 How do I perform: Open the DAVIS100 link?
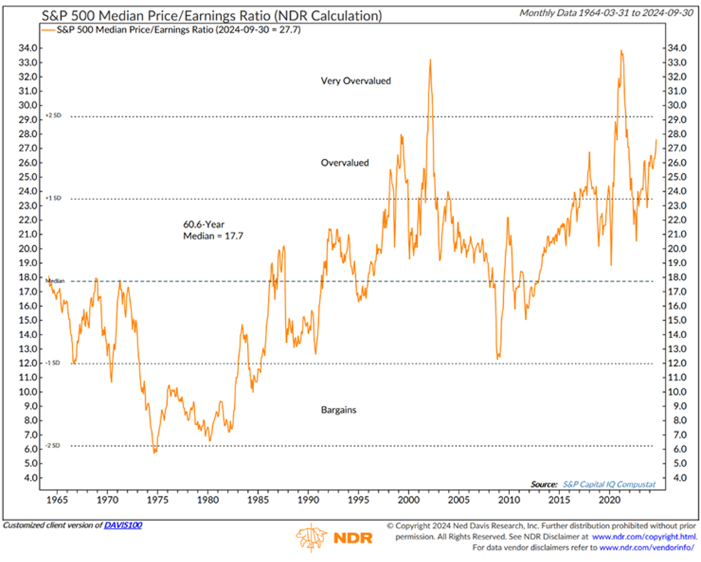point(123,525)
